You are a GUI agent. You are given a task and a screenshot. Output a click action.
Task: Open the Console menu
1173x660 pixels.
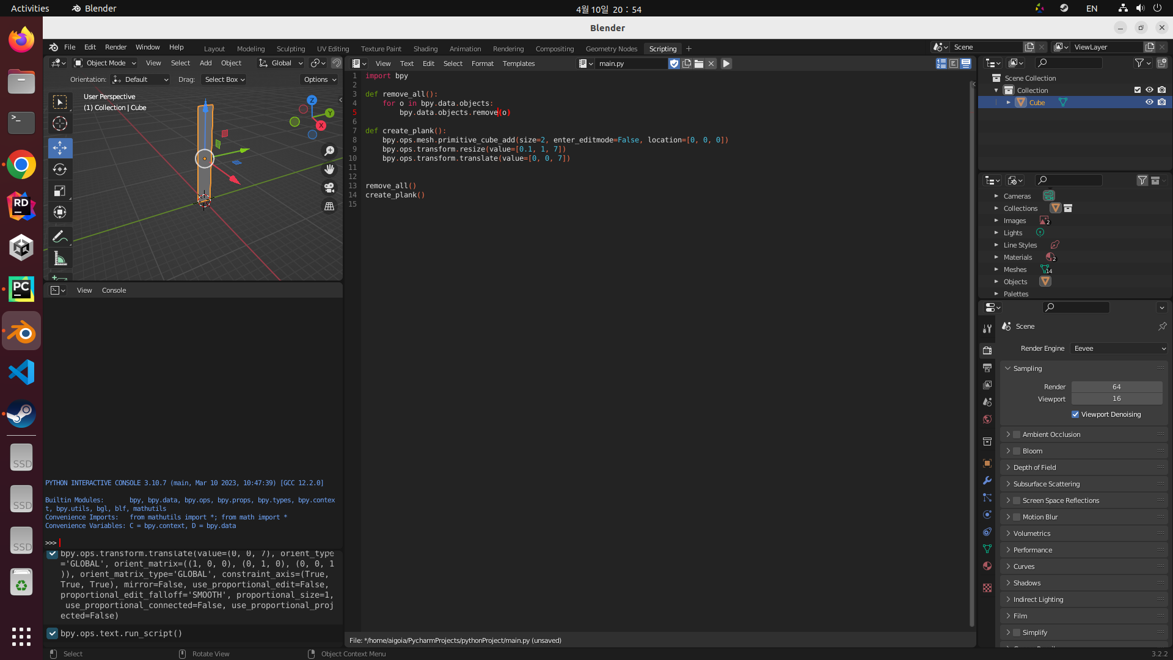point(114,290)
